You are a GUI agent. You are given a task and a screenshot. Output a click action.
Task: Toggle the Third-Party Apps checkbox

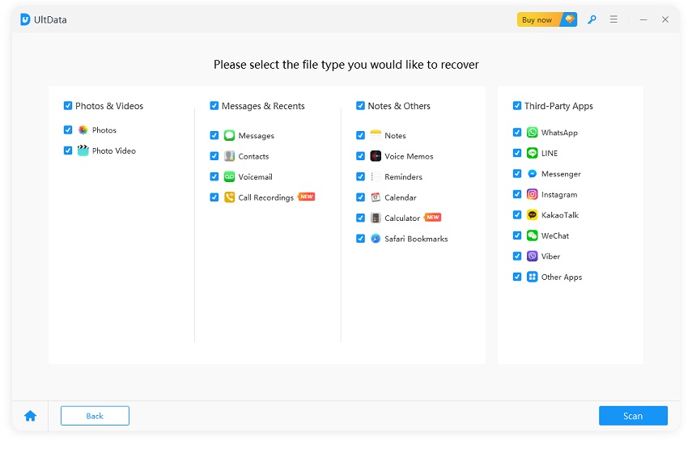[517, 106]
